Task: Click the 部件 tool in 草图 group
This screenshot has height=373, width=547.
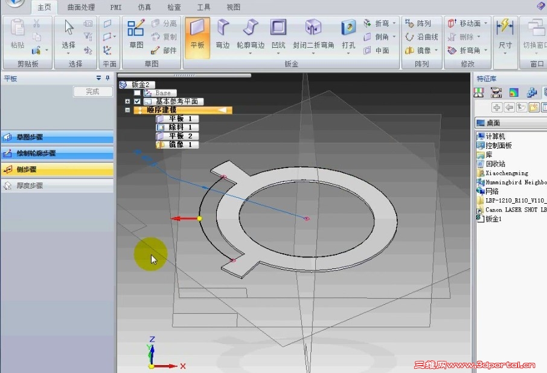Action: pos(164,50)
